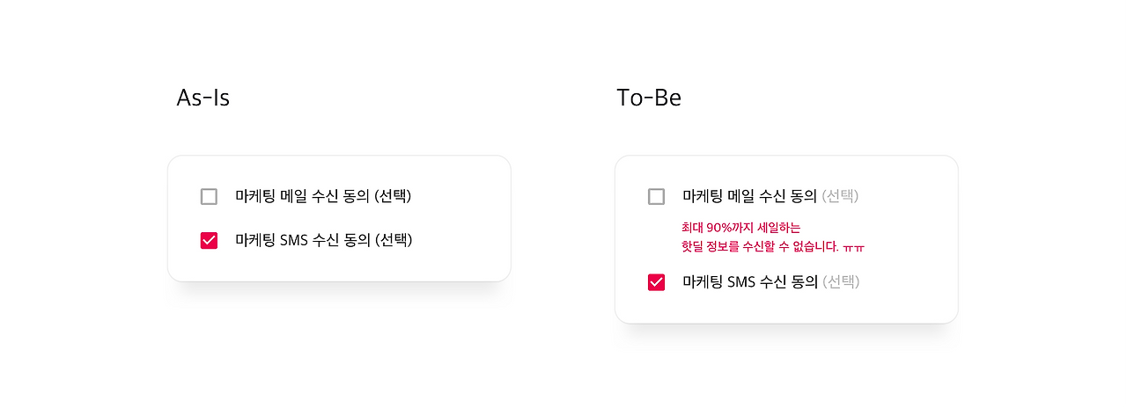Click the black (선택) beside As-Is 메일 label
The width and height of the screenshot is (1127, 408).
393,196
